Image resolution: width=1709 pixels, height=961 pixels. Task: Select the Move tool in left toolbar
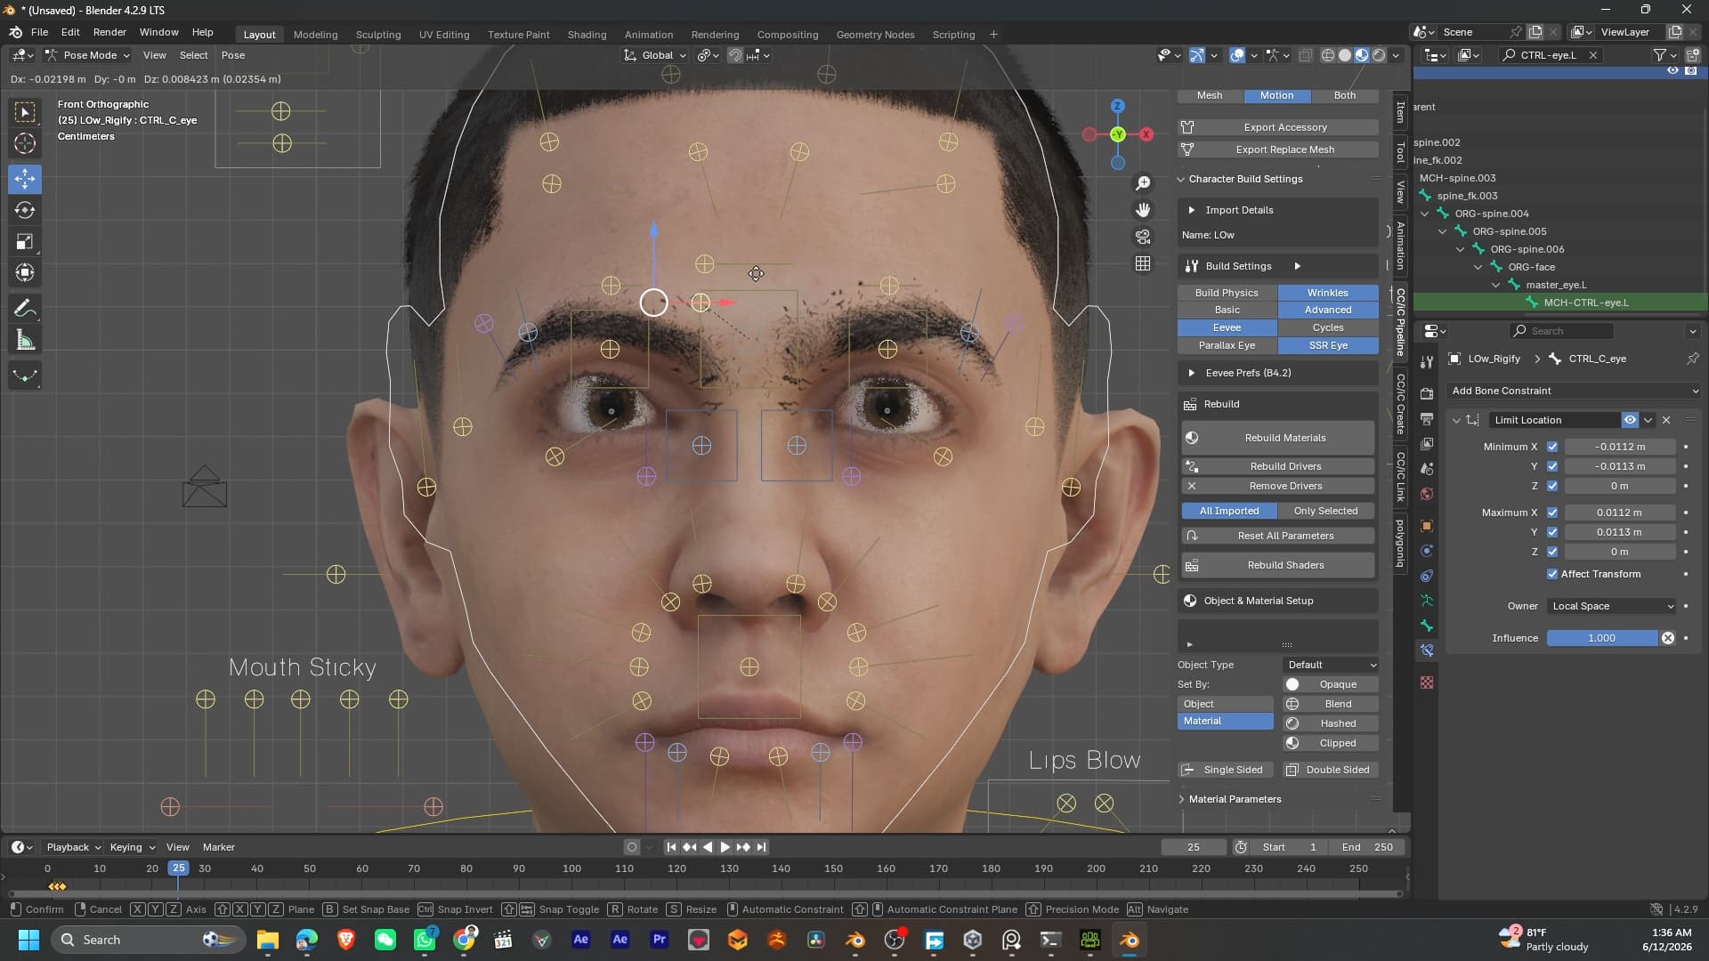tap(25, 179)
